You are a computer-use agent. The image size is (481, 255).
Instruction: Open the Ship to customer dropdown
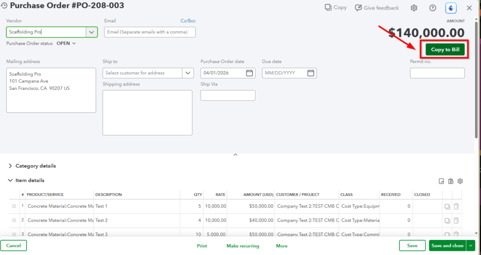pyautogui.click(x=188, y=73)
